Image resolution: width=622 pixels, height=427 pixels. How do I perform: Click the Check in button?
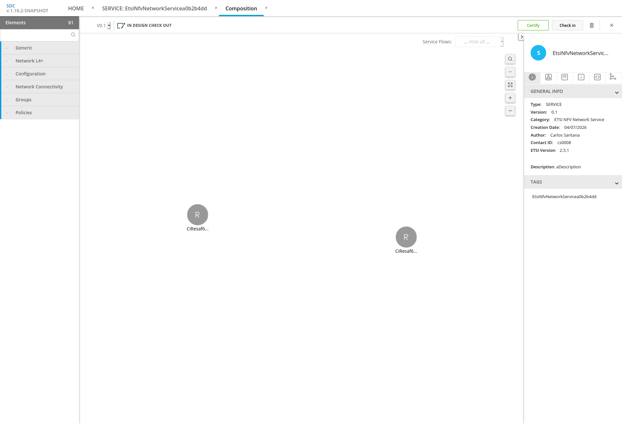click(x=567, y=25)
